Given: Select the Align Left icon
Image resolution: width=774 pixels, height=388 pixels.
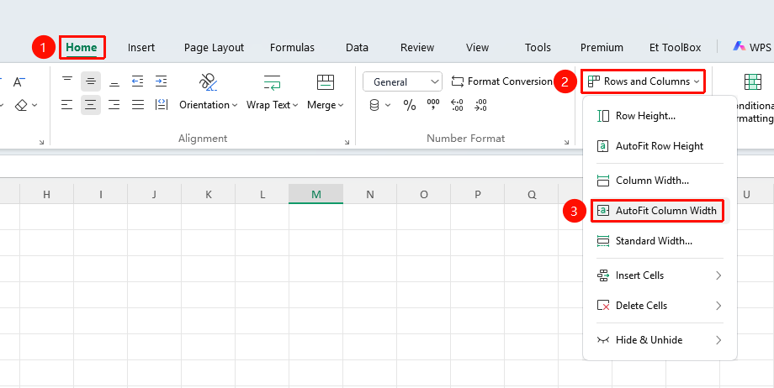Looking at the screenshot, I should 67,104.
